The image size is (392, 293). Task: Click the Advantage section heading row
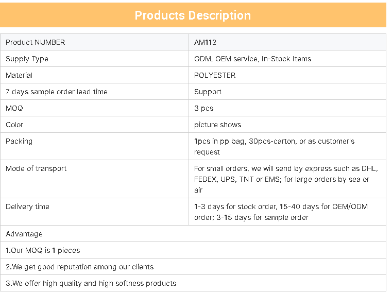point(193,234)
